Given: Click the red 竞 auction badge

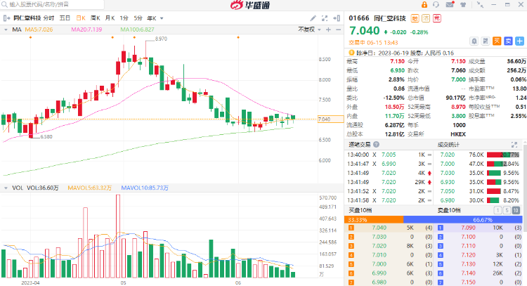Looking at the screenshot, I should pos(437,18).
